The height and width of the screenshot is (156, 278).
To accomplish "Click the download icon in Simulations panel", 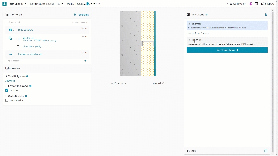I will coord(266,14).
